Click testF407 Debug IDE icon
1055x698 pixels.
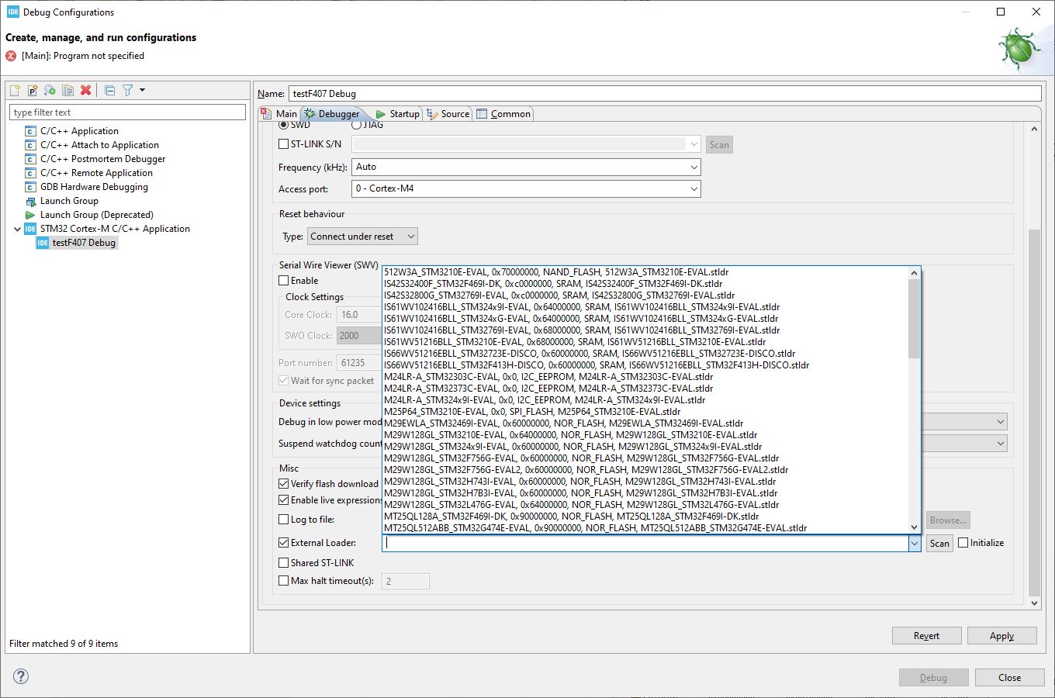(x=43, y=243)
